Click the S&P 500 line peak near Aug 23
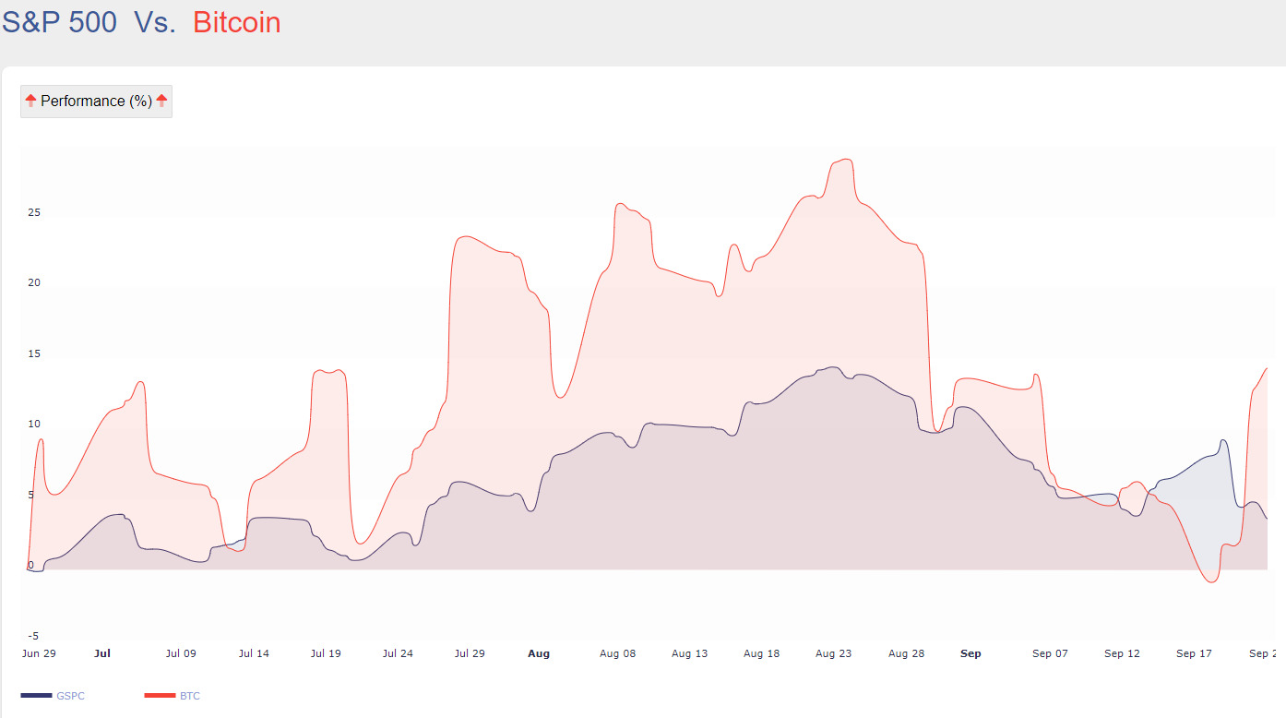The image size is (1286, 718). [832, 367]
